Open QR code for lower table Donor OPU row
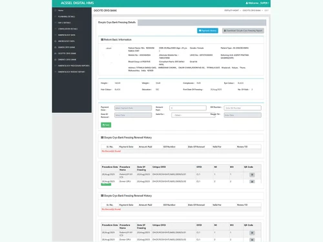Screen dimensions: 323x242 pos(252,239)
